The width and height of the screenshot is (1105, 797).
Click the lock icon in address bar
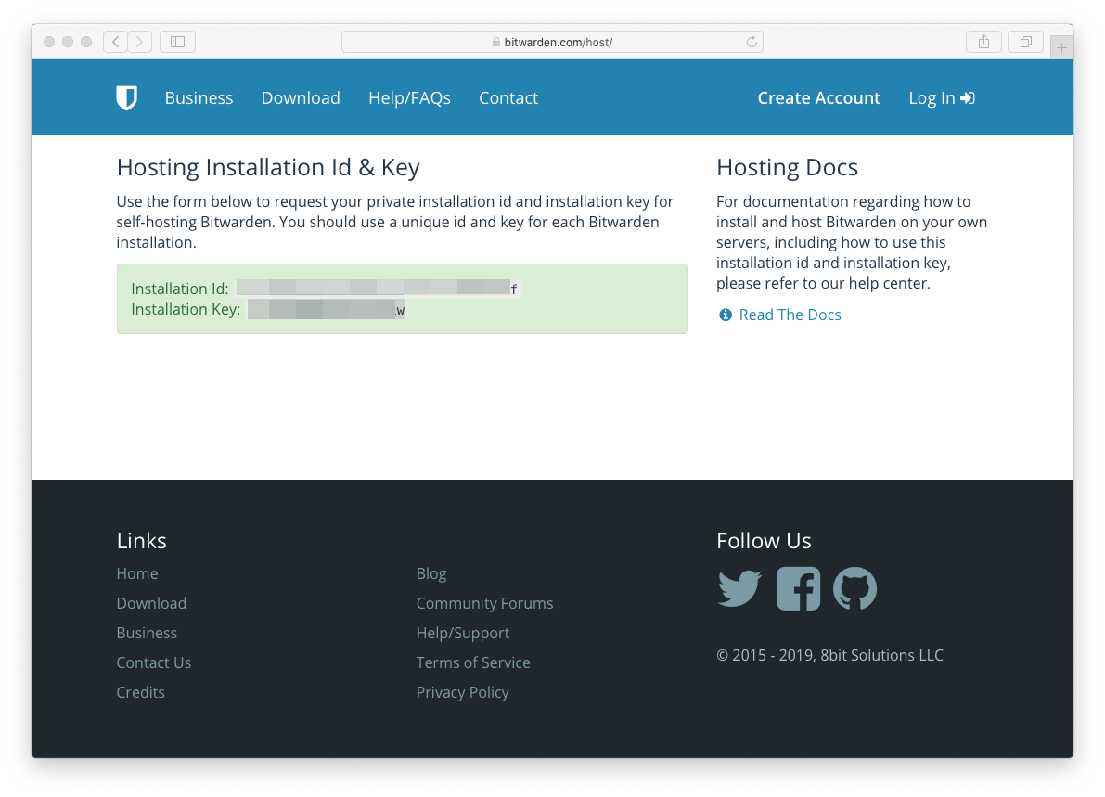click(x=496, y=43)
